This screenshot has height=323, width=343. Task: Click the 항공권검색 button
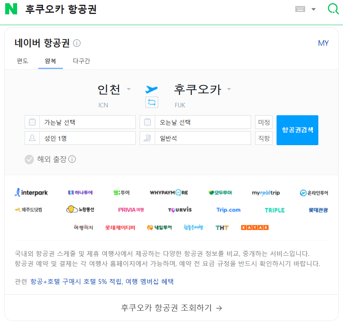297,130
